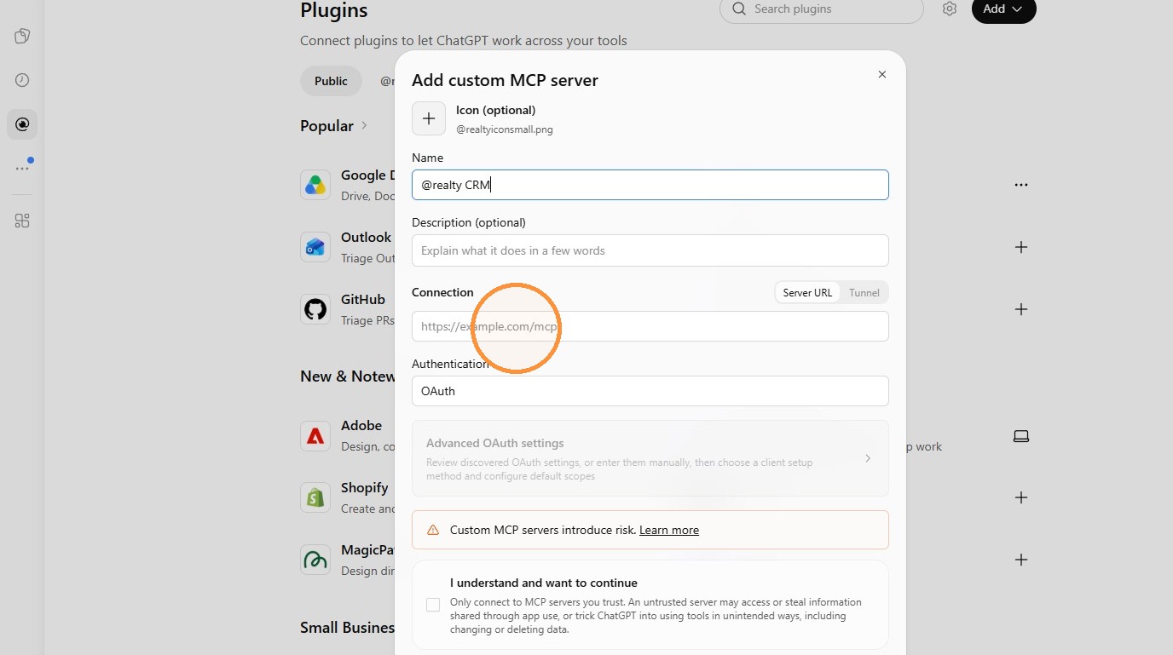The width and height of the screenshot is (1173, 655).
Task: Click the Adobe plugin icon
Action: (315, 435)
